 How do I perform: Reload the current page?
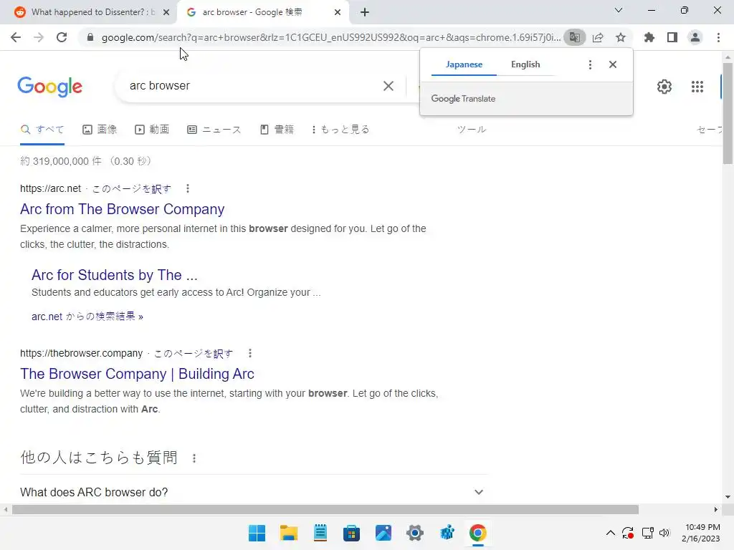click(x=62, y=37)
